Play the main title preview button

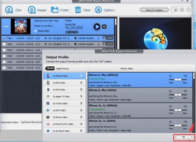coord(97,27)
